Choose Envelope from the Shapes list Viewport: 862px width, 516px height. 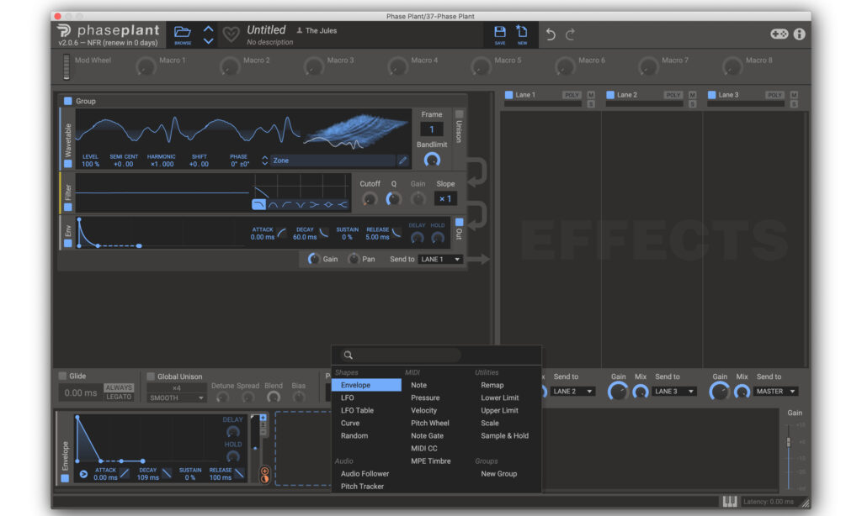click(x=366, y=386)
